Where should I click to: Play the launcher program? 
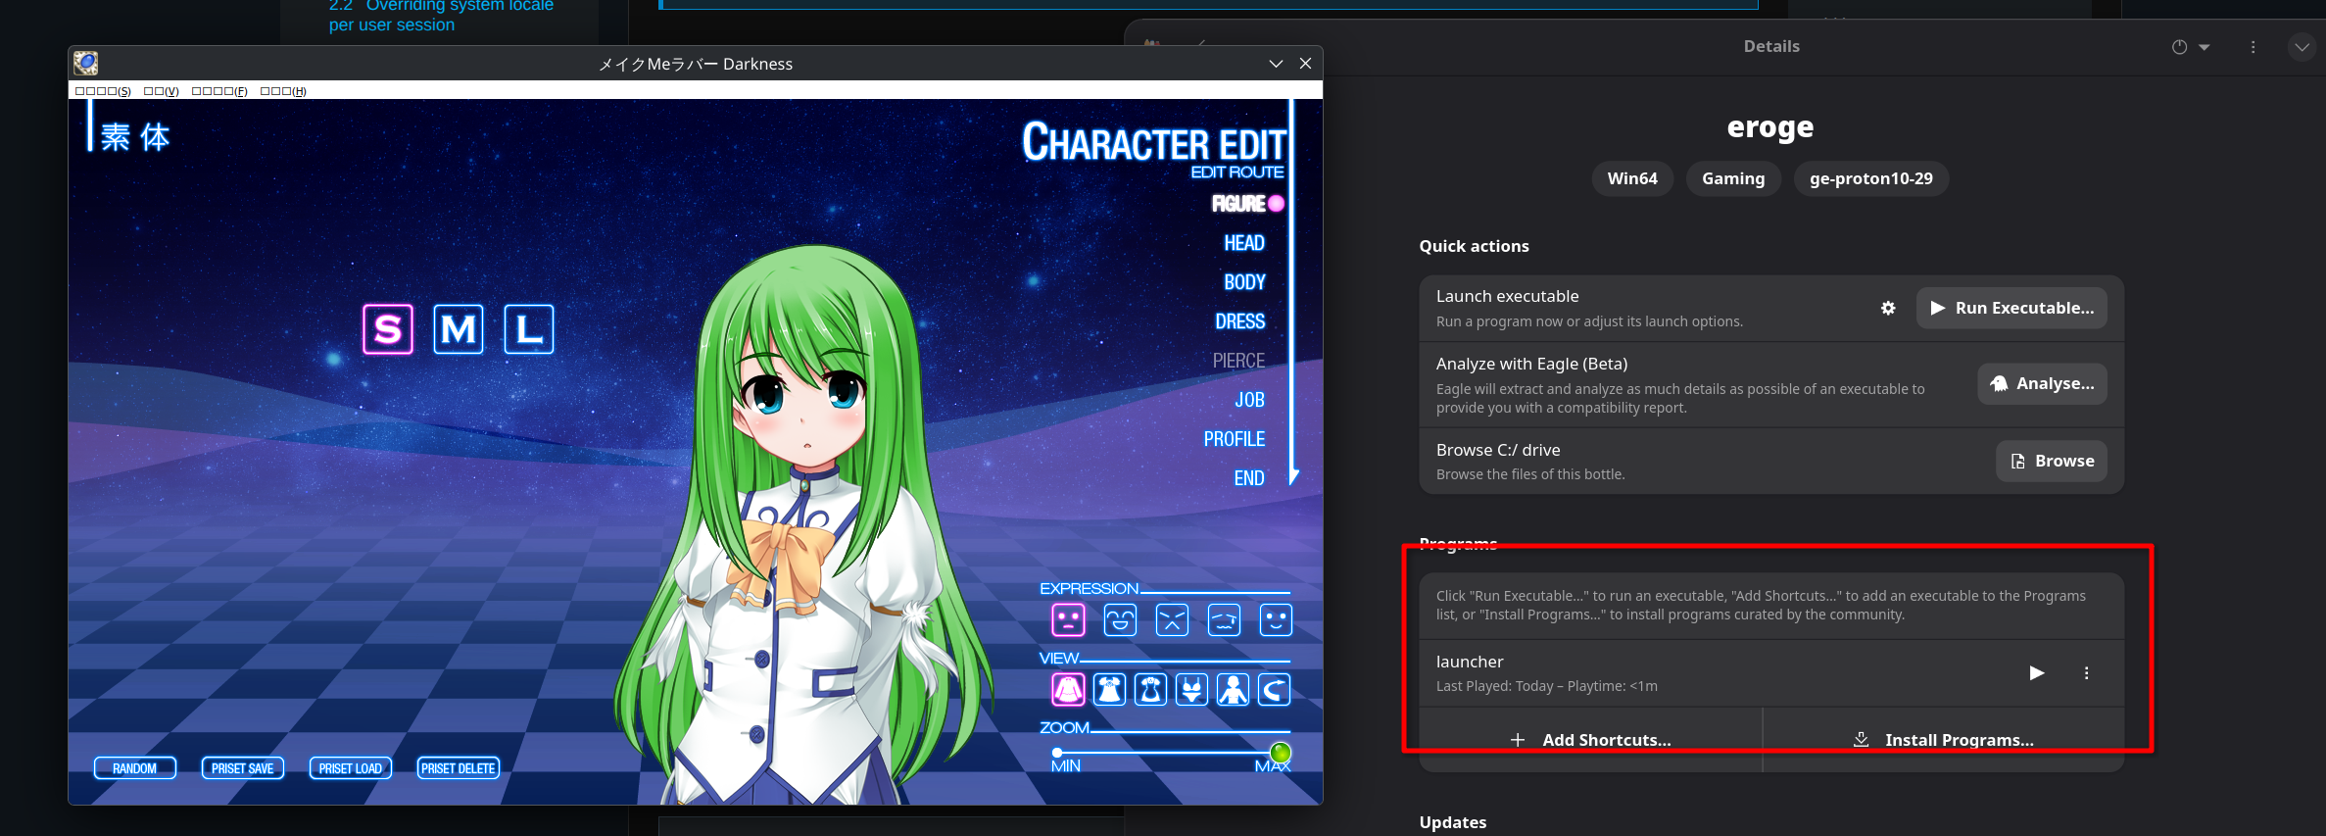tap(2037, 673)
